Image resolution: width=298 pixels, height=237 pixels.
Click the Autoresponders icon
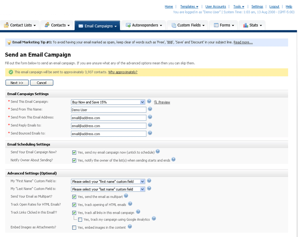coord(128,25)
